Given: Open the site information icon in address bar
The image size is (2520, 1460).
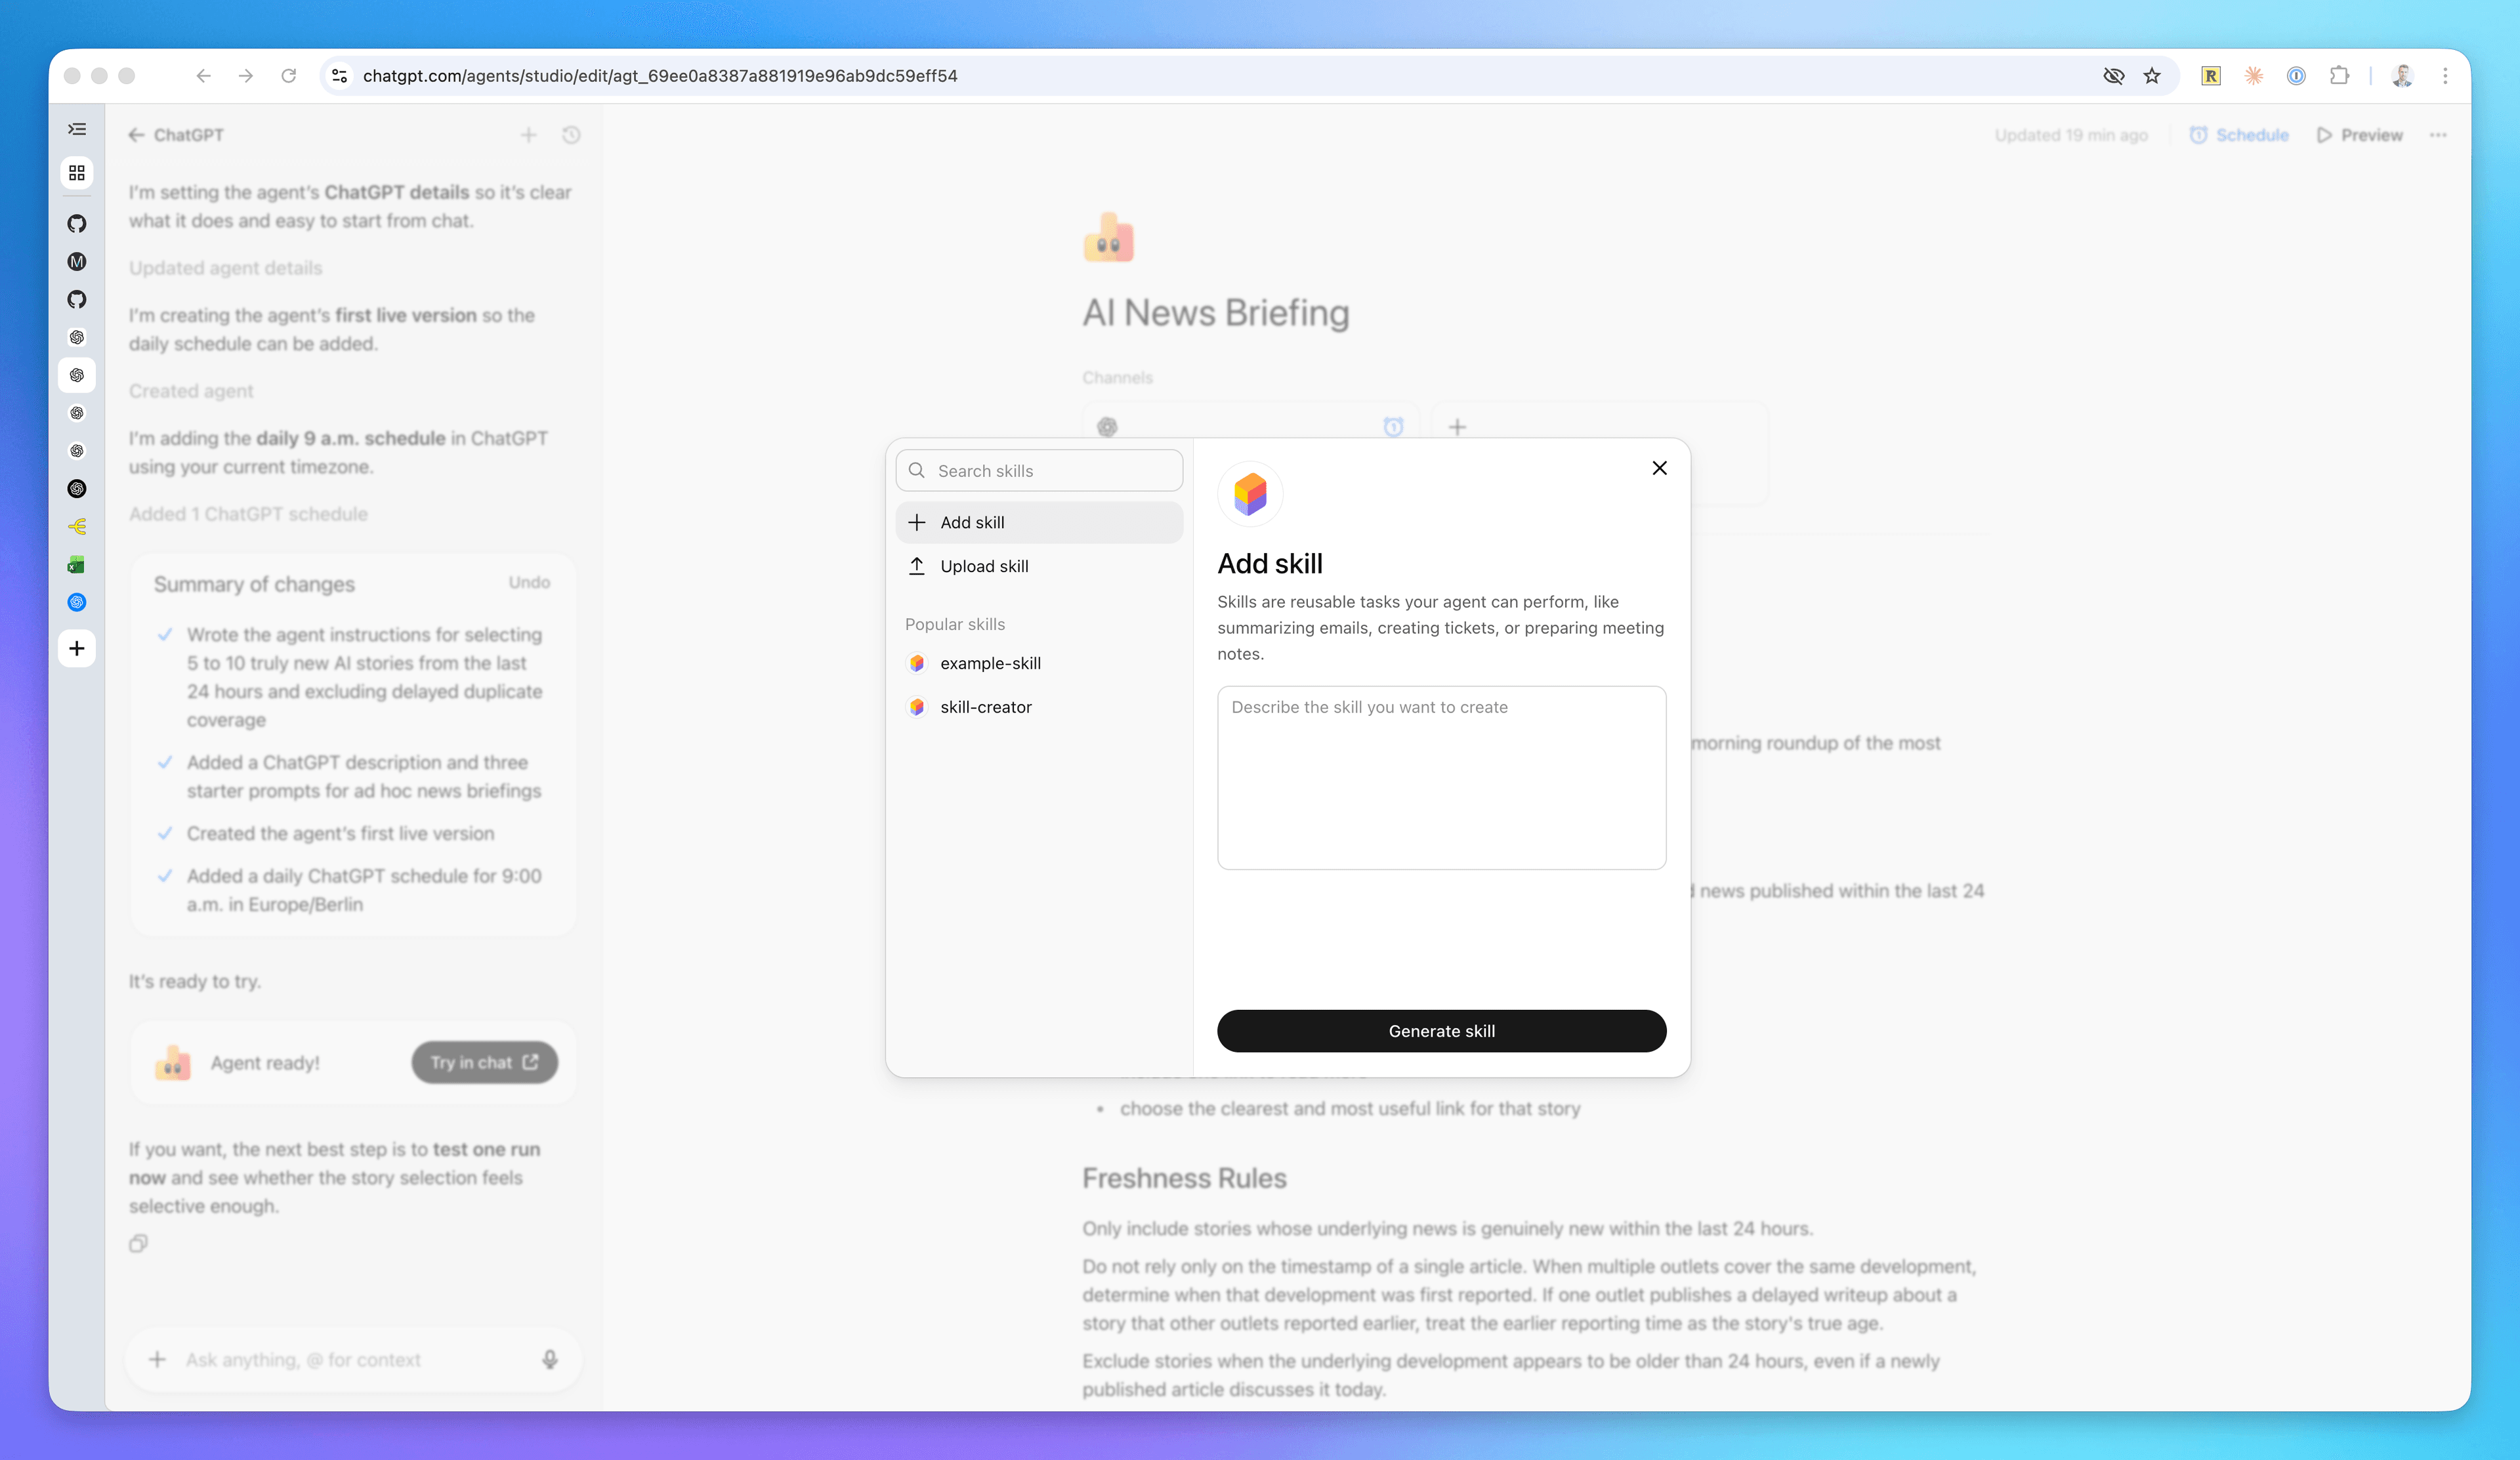Looking at the screenshot, I should 340,76.
